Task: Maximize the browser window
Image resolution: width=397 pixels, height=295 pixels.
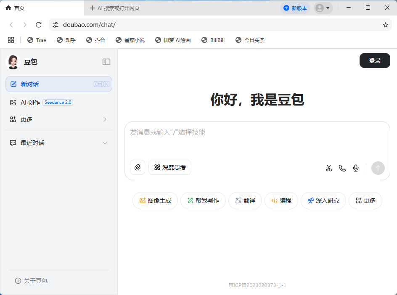Action: coord(368,8)
